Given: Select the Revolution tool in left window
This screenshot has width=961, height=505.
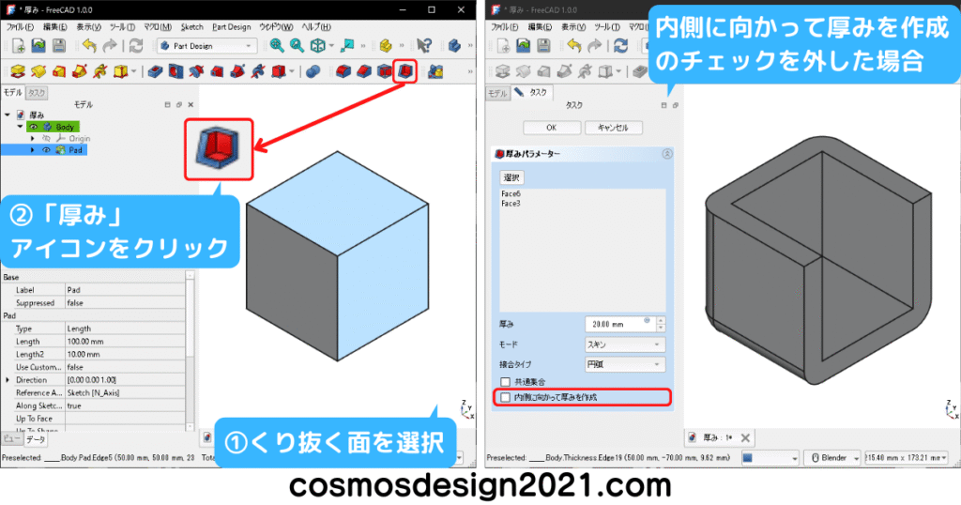Looking at the screenshot, I should click(x=38, y=71).
